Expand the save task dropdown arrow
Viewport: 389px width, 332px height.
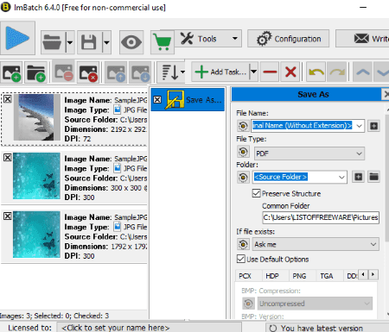(106, 42)
